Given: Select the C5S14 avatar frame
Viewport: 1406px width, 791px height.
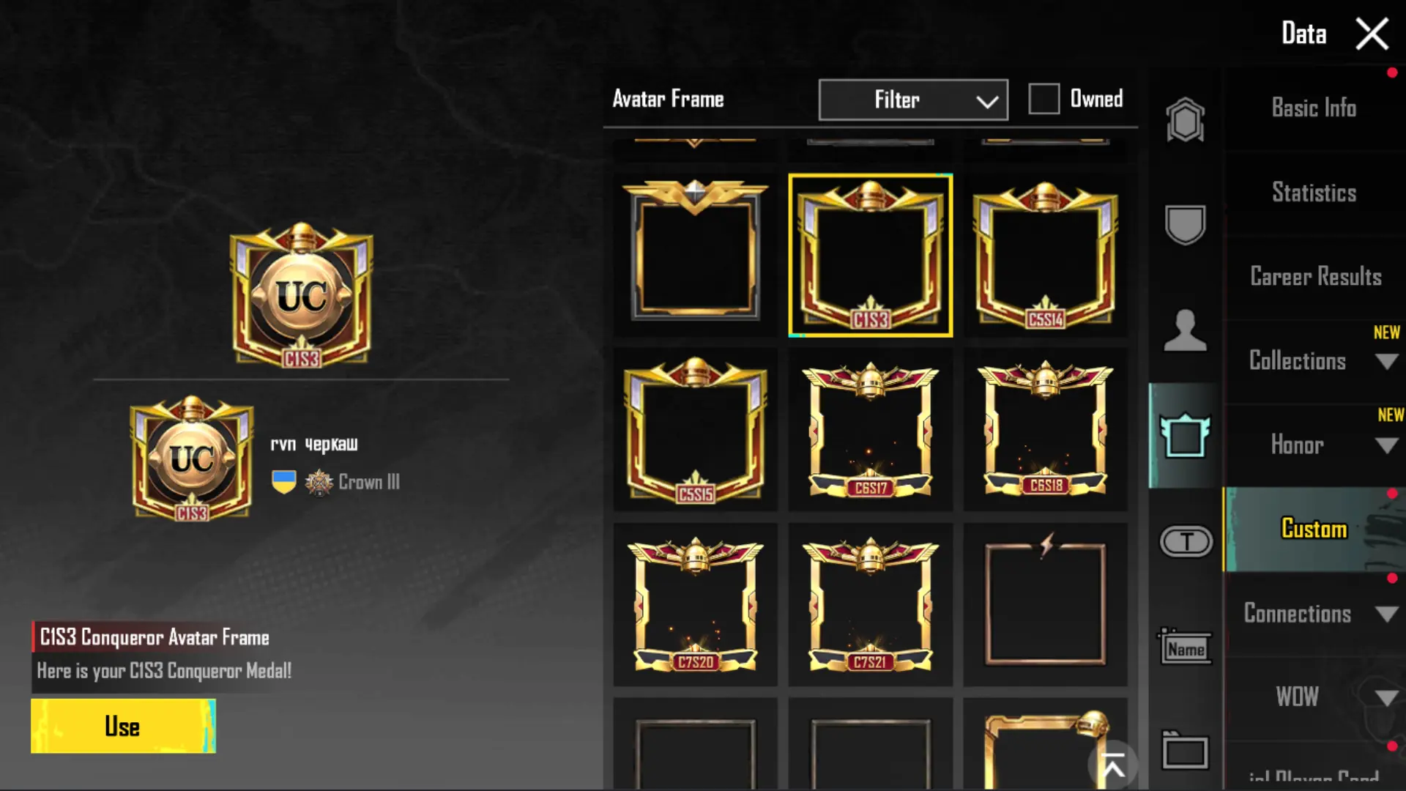Looking at the screenshot, I should pyautogui.click(x=1045, y=255).
